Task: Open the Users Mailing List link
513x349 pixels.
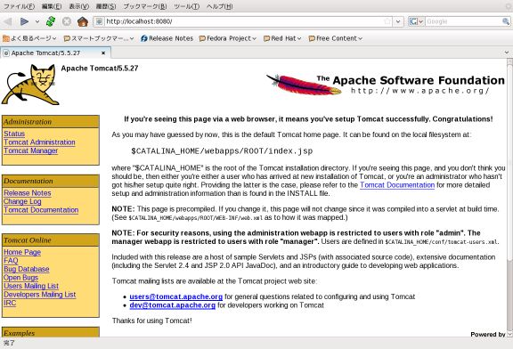Action: tap(31, 286)
